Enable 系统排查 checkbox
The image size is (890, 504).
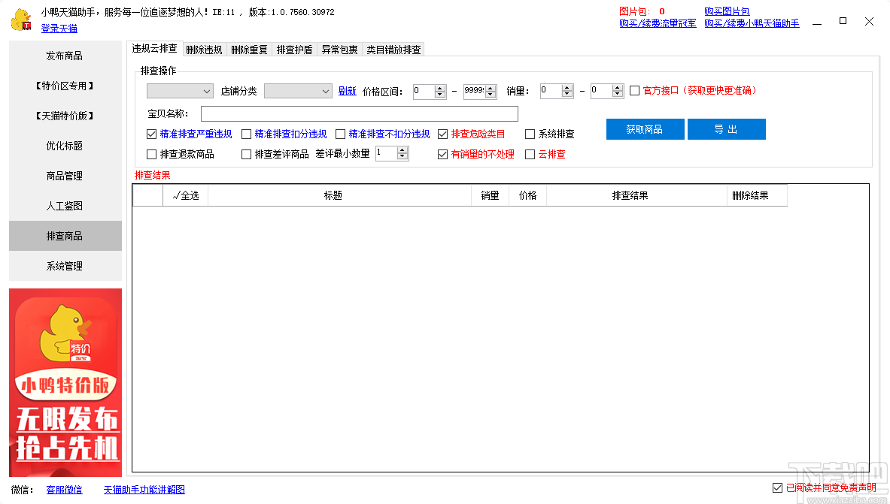530,134
